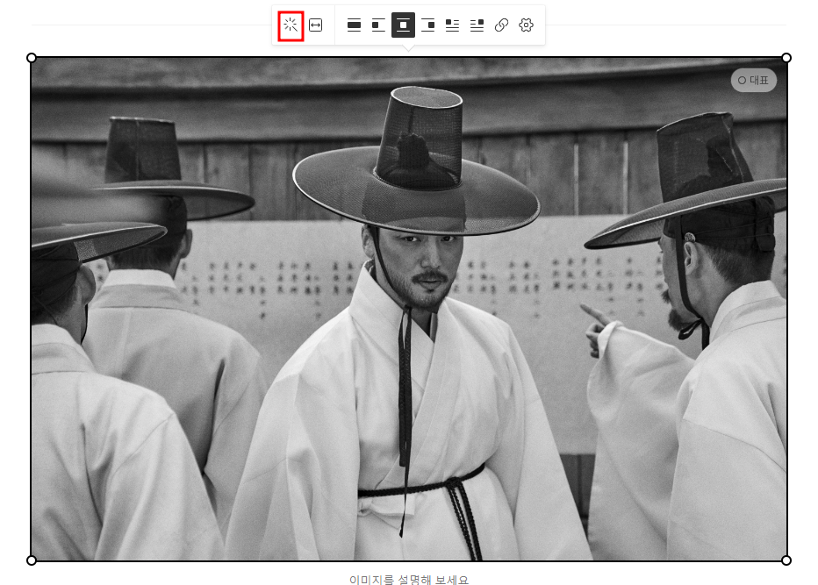Select the full-width image alignment icon
The height and width of the screenshot is (585, 818).
pos(355,25)
